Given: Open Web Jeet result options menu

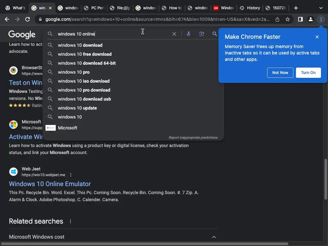Looking at the screenshot, I should [x=71, y=175].
